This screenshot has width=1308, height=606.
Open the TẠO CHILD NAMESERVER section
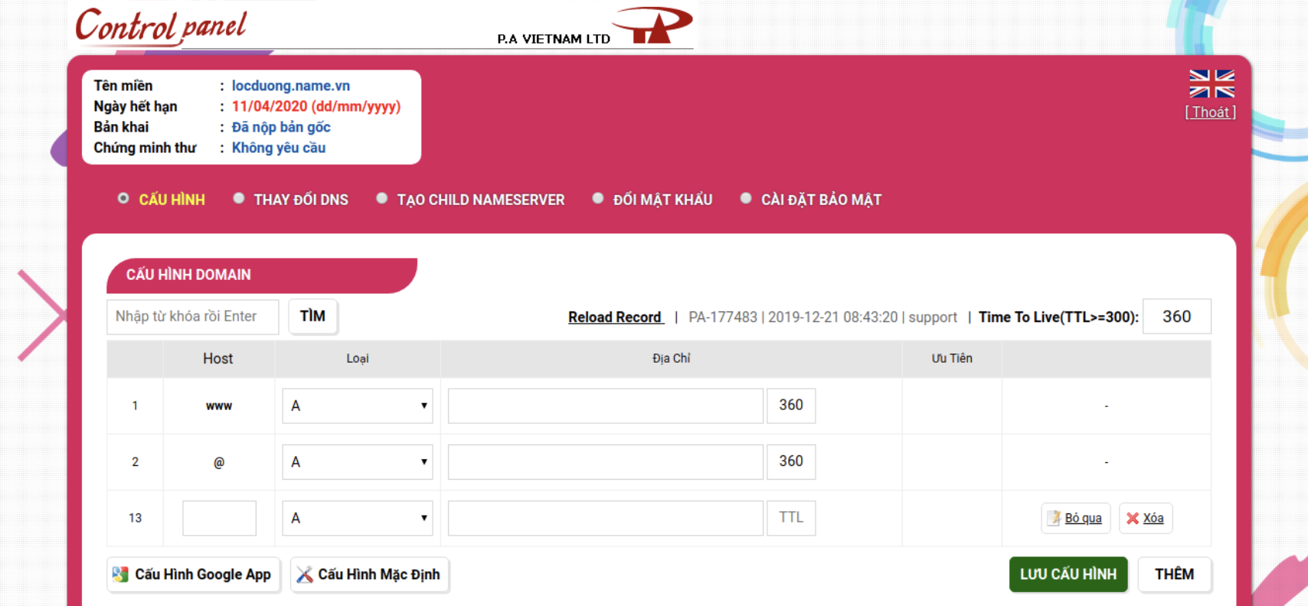click(480, 200)
